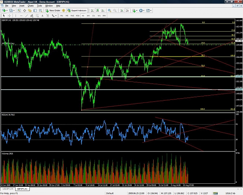This screenshot has width=243, height=195.
Task: Select the GBPJPY,H1 chart tab
Action: pyautogui.click(x=22, y=189)
